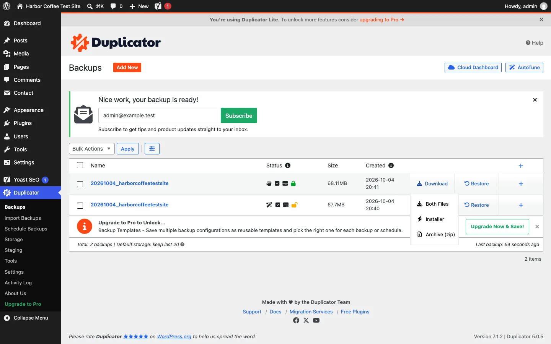The width and height of the screenshot is (551, 344).
Task: Open the New menu in admin bar
Action: click(139, 6)
